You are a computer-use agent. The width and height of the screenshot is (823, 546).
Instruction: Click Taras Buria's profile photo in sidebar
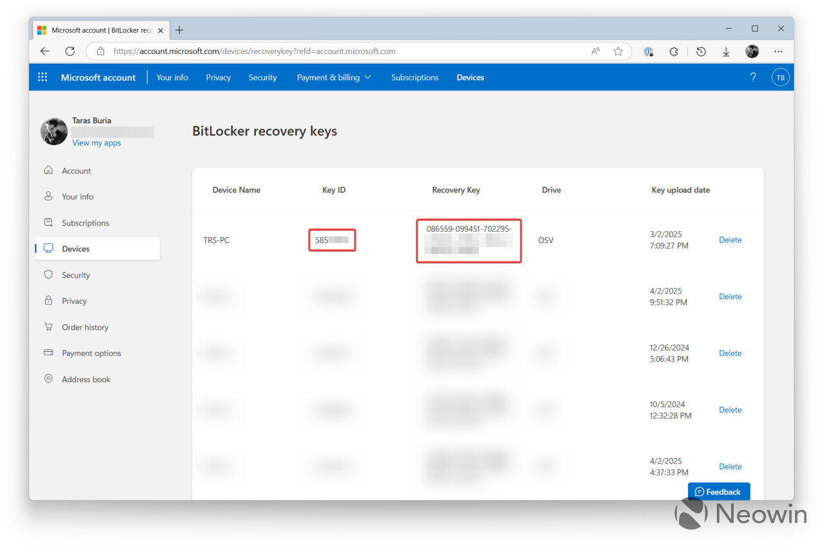pyautogui.click(x=54, y=131)
